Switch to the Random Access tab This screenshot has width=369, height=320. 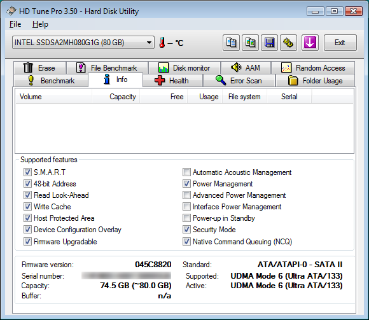click(313, 68)
